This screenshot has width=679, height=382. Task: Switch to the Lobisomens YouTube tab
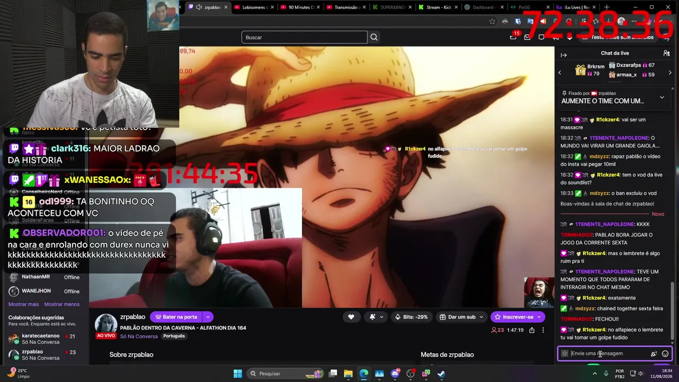click(x=254, y=7)
